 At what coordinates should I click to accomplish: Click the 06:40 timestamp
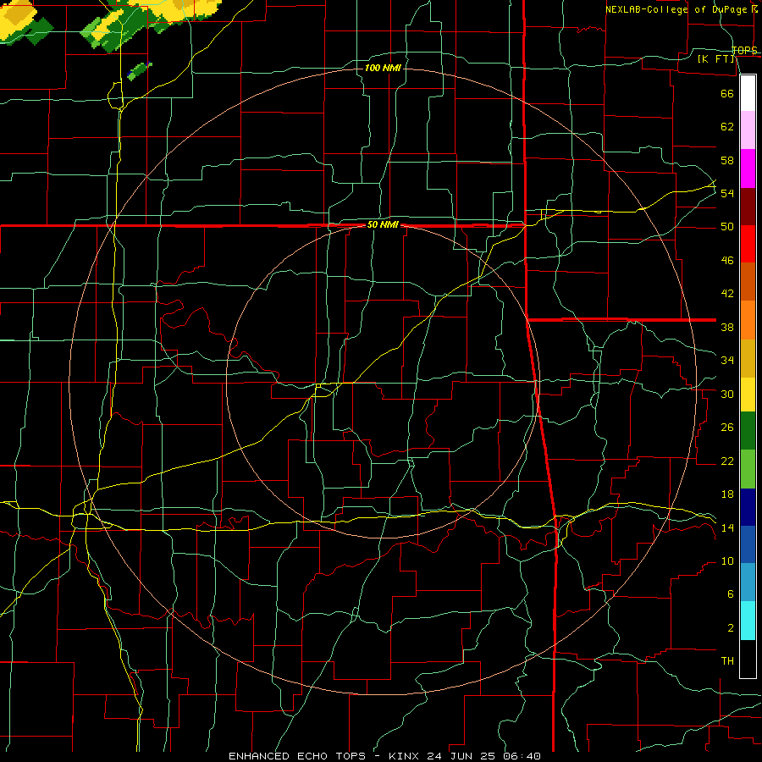522,756
